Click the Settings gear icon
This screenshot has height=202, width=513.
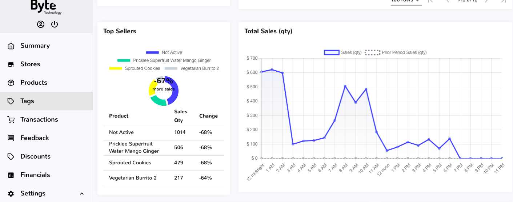click(x=11, y=193)
